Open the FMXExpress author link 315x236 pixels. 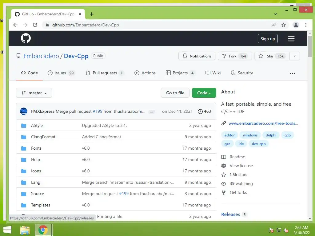coord(42,111)
